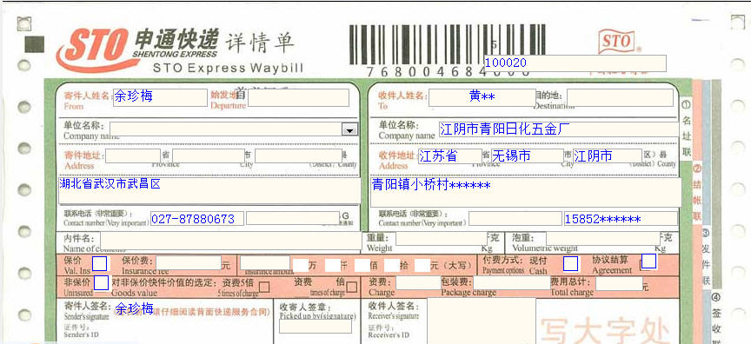Viewport: 751px width, 344px height.
Task: Click the insurance amount box before 拾
Action: click(x=392, y=265)
